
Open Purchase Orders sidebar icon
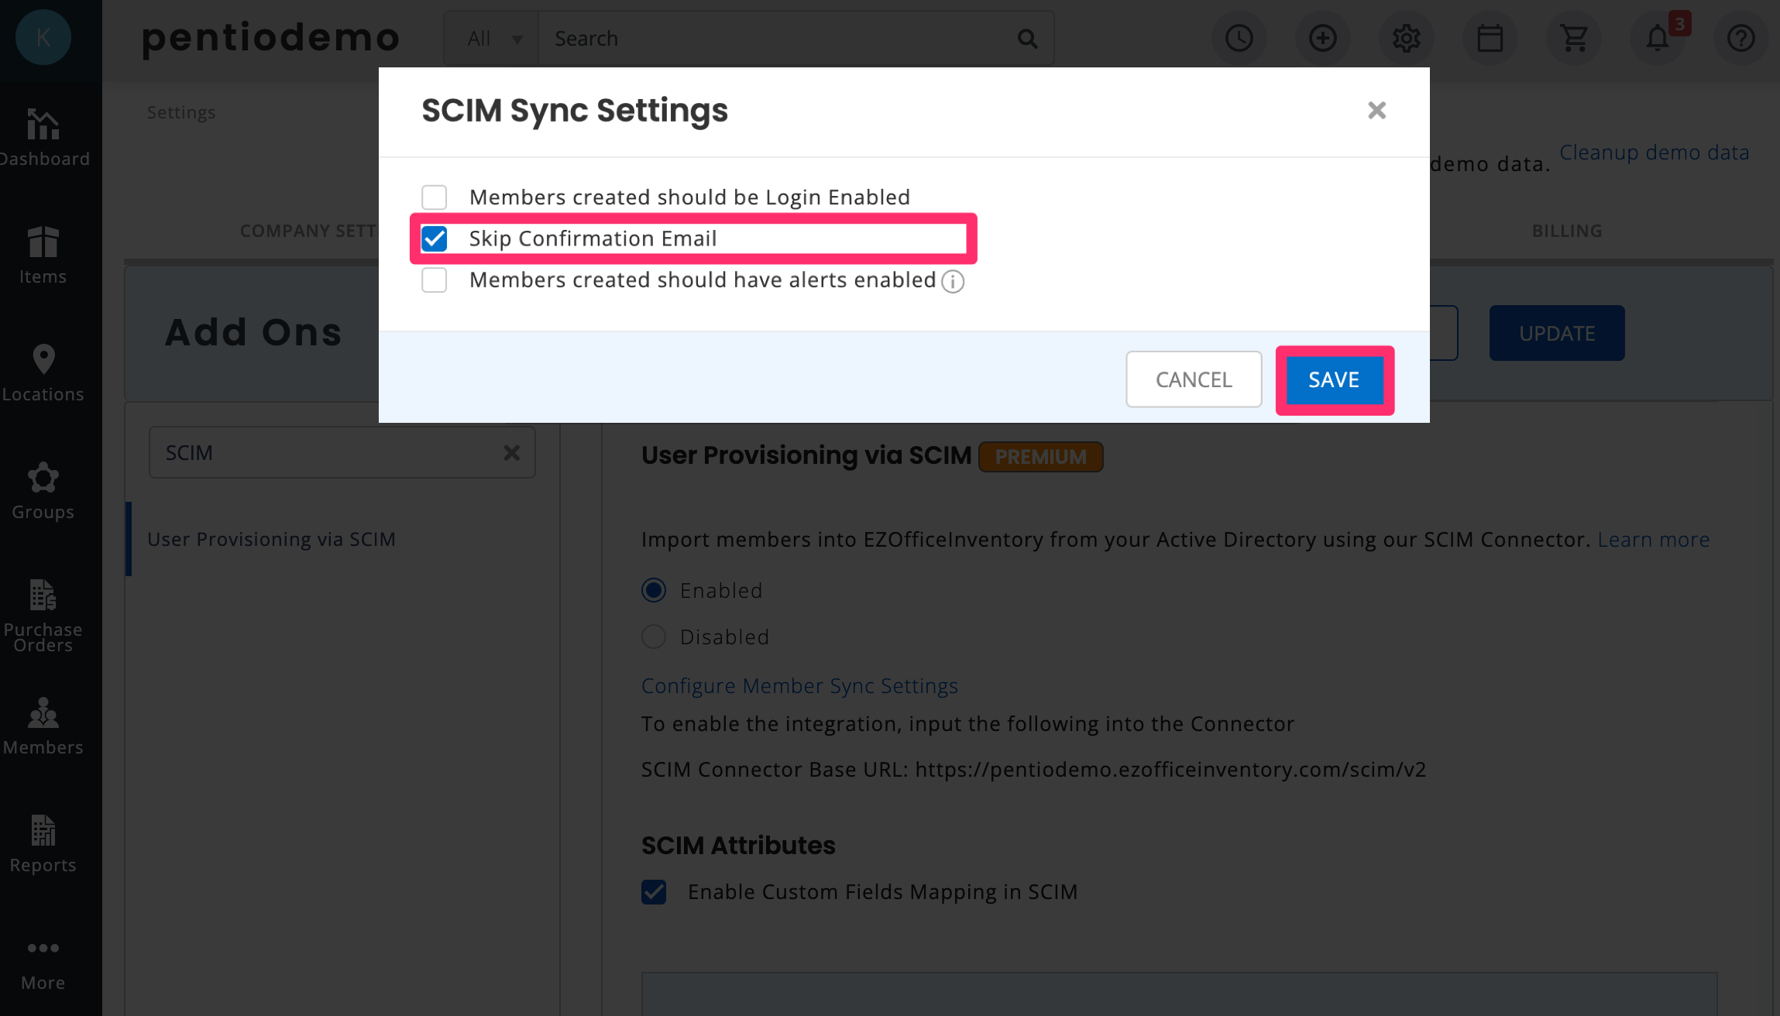[x=43, y=616]
